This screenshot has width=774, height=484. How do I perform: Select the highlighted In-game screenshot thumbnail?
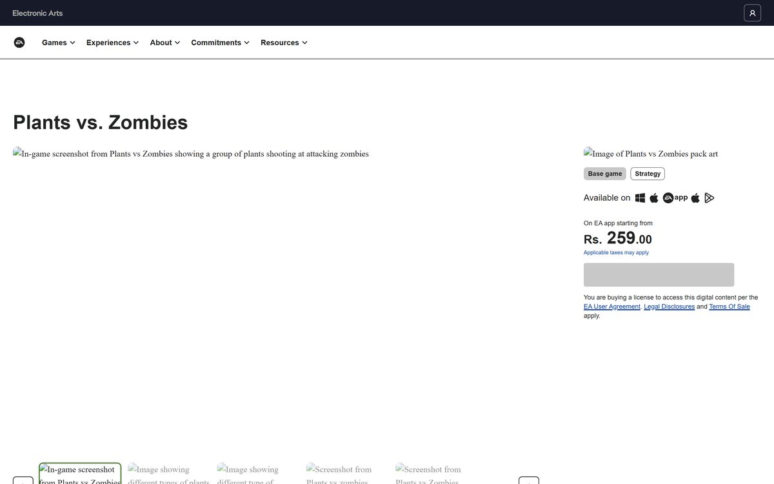[80, 474]
